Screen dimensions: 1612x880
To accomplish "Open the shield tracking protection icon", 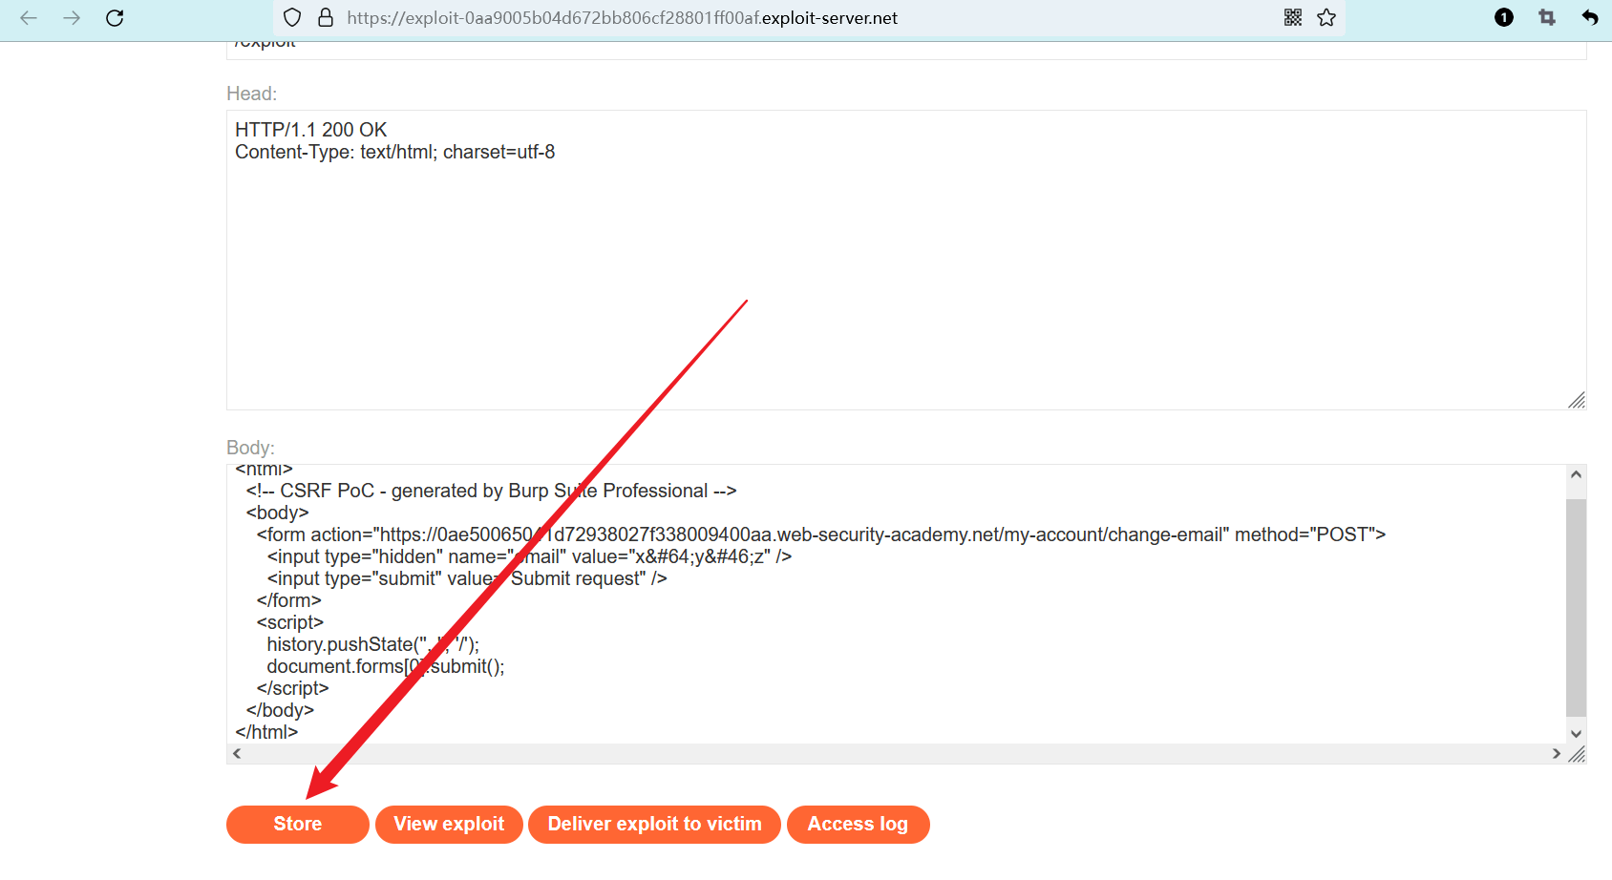I will click(x=293, y=18).
